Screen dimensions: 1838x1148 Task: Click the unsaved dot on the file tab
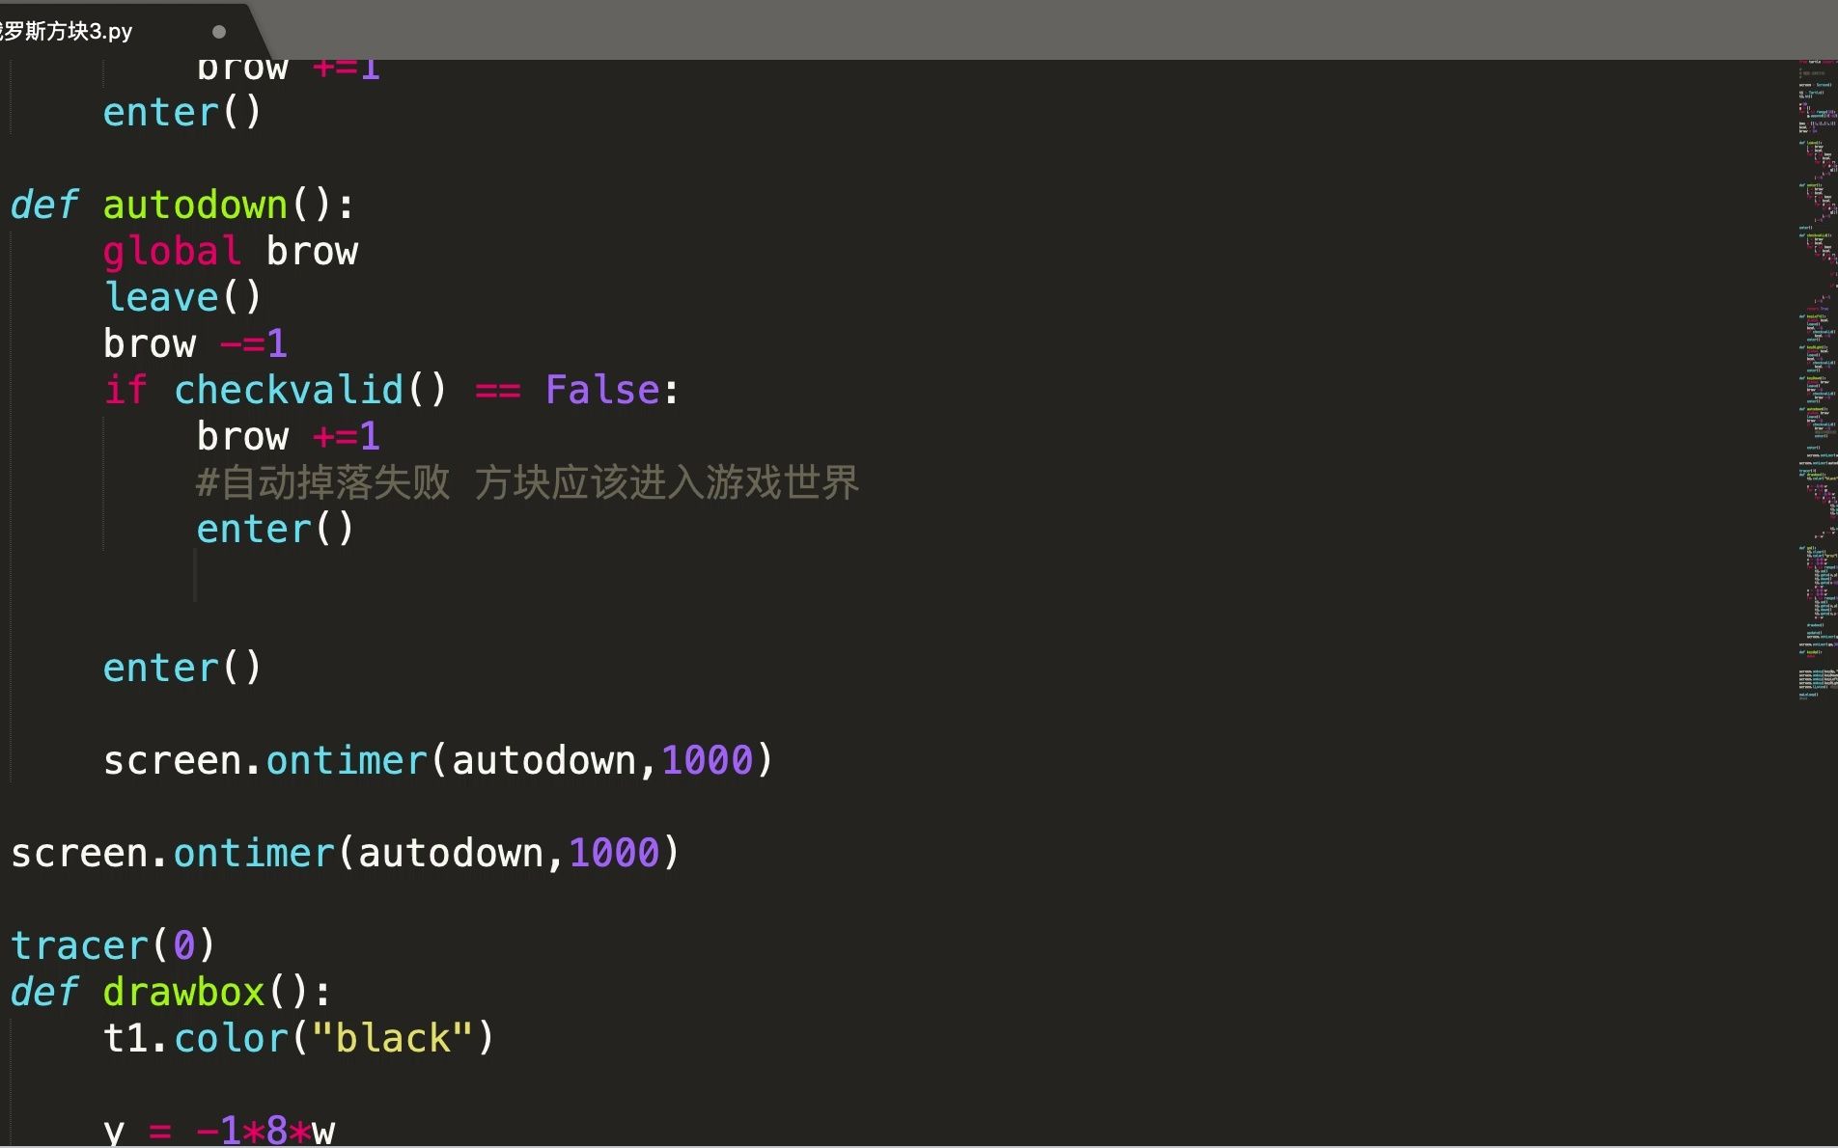click(219, 32)
